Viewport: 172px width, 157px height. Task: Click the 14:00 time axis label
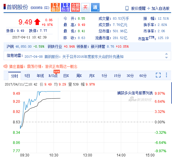pos(121,155)
